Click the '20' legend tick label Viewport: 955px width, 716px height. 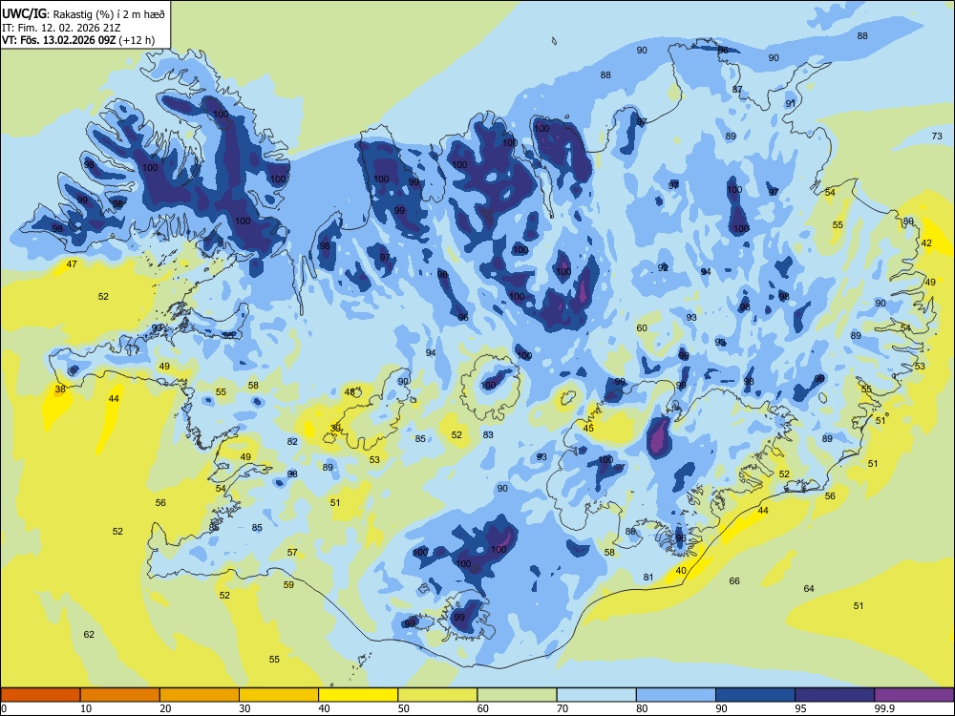click(165, 708)
